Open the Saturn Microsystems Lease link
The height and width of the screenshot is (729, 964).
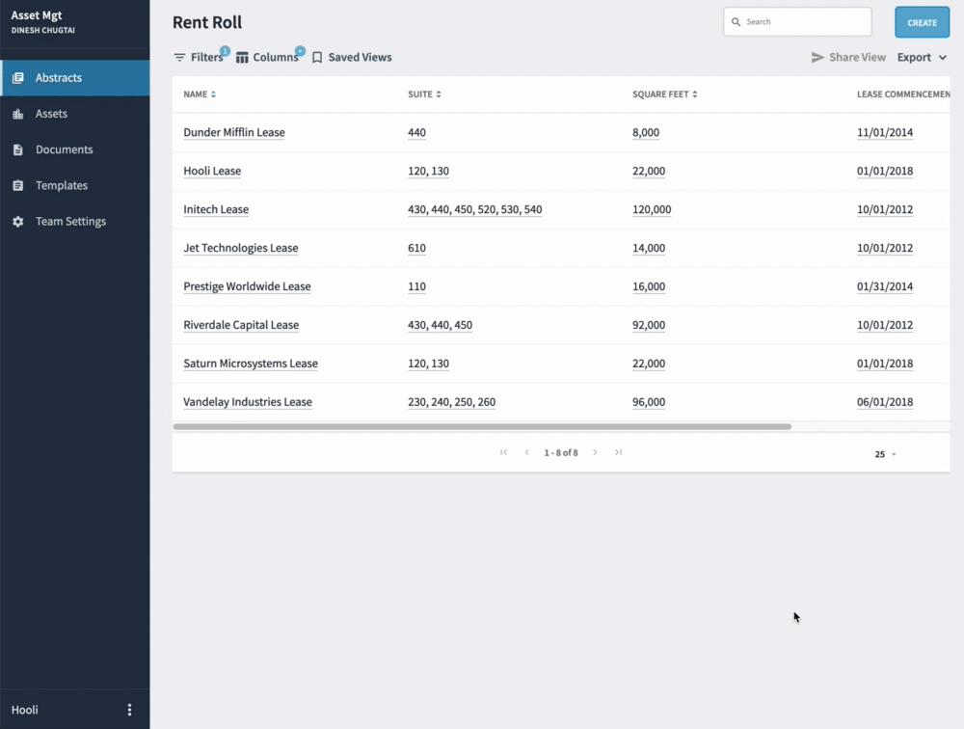[x=251, y=364]
